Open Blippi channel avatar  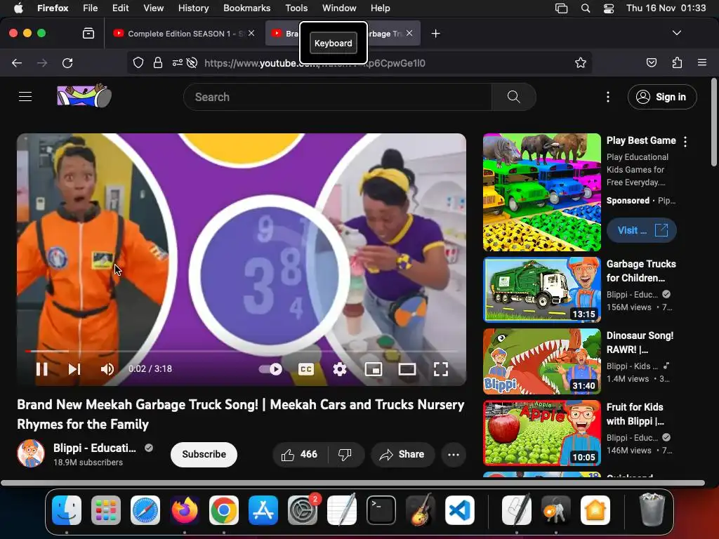click(x=31, y=453)
